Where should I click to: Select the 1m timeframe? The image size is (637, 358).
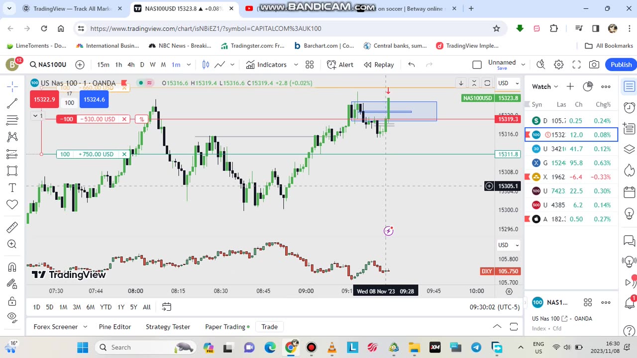176,65
